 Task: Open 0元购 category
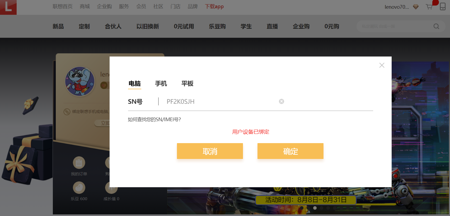tap(332, 26)
